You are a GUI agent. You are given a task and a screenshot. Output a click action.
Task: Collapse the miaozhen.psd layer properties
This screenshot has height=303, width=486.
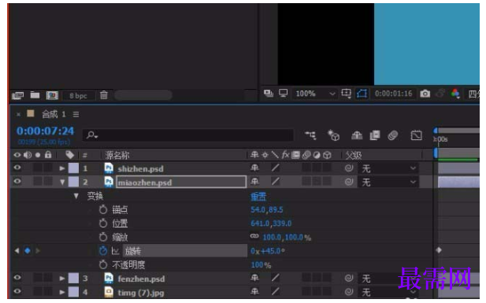point(62,182)
